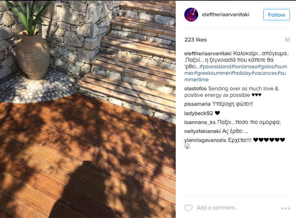Visit commenter yiannisgavanozis profile
This screenshot has height=218, width=296.
[205, 140]
